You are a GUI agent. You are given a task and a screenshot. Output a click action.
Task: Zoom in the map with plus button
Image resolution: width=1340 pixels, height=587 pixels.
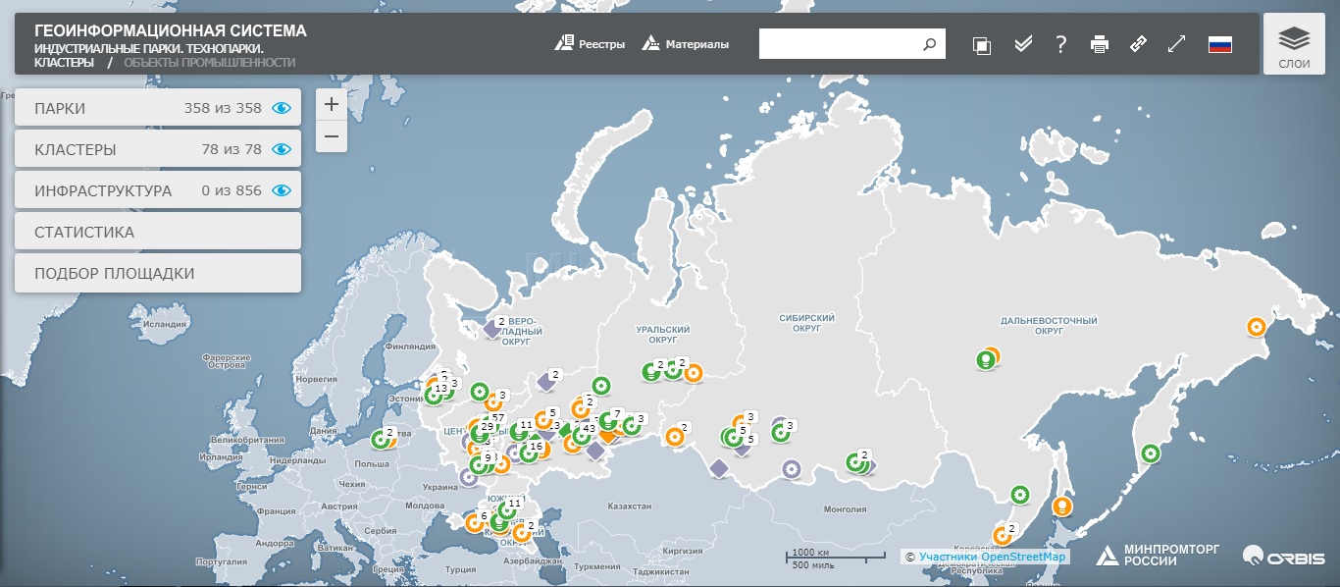(x=331, y=104)
